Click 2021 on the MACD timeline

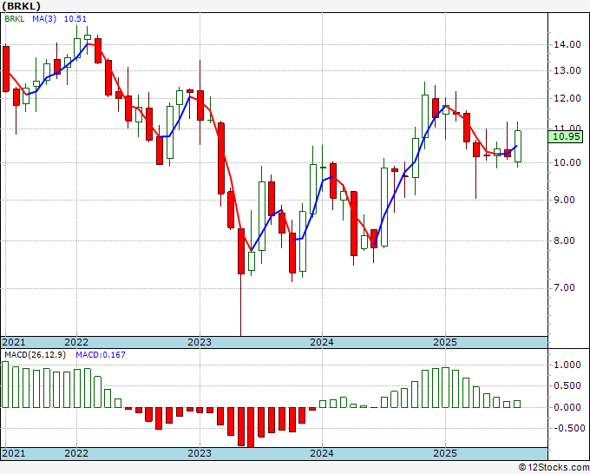14,453
